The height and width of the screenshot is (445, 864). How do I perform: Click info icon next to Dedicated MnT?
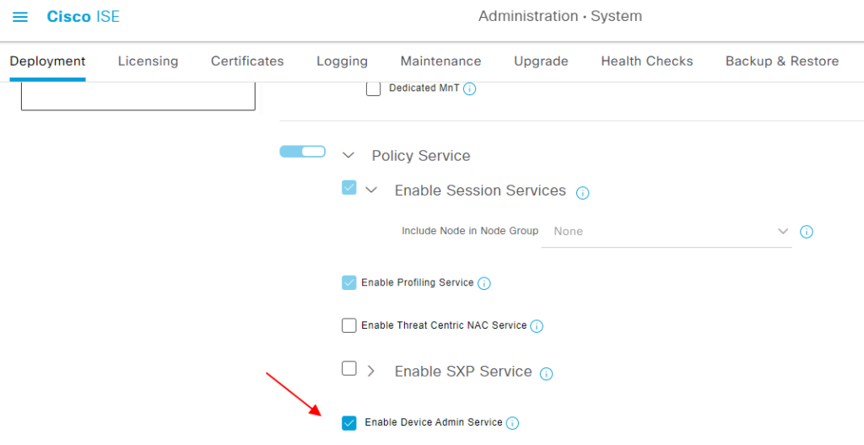[x=470, y=88]
